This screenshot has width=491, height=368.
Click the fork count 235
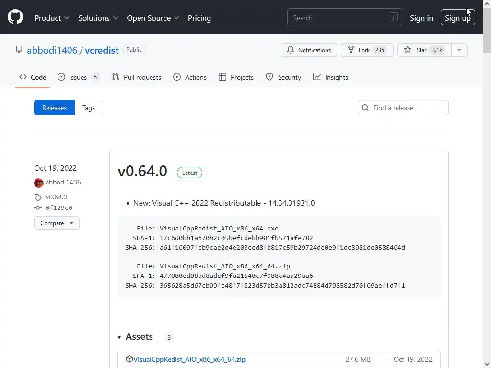[380, 50]
